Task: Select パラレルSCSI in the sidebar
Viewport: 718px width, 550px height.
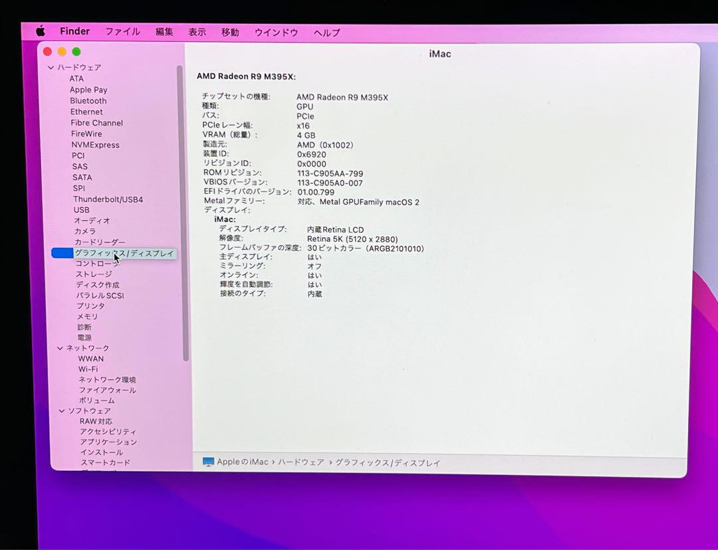Action: click(x=100, y=296)
